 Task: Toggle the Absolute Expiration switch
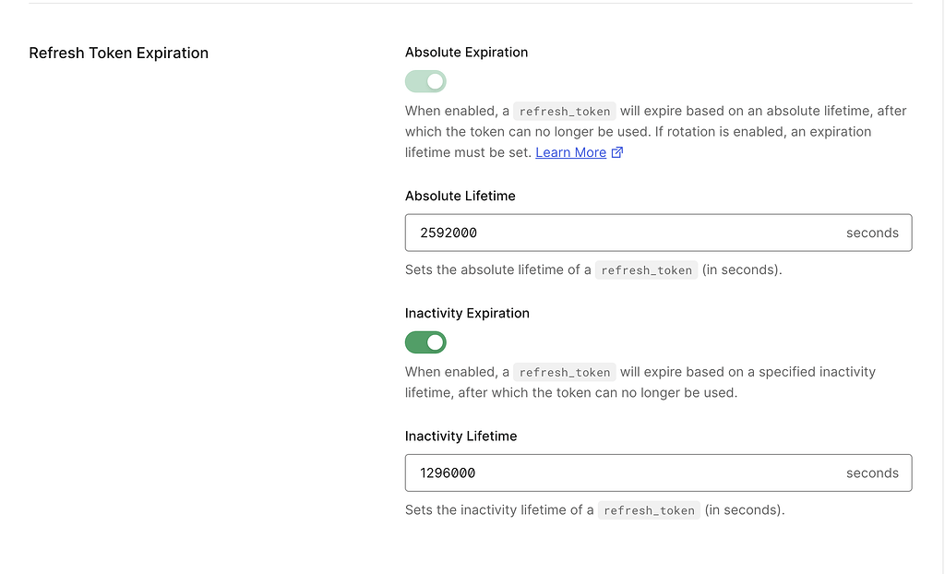(x=425, y=81)
